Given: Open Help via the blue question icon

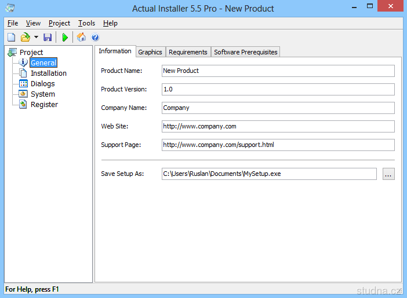Looking at the screenshot, I should [x=95, y=38].
